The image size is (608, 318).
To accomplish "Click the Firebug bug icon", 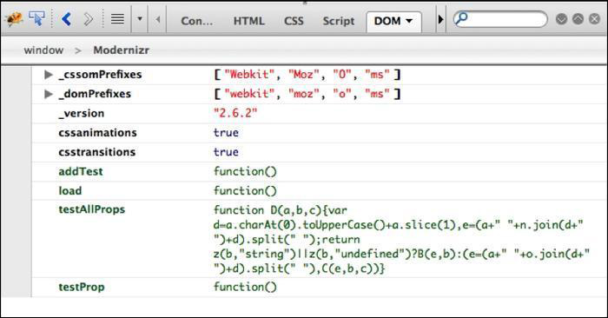I will click(15, 18).
